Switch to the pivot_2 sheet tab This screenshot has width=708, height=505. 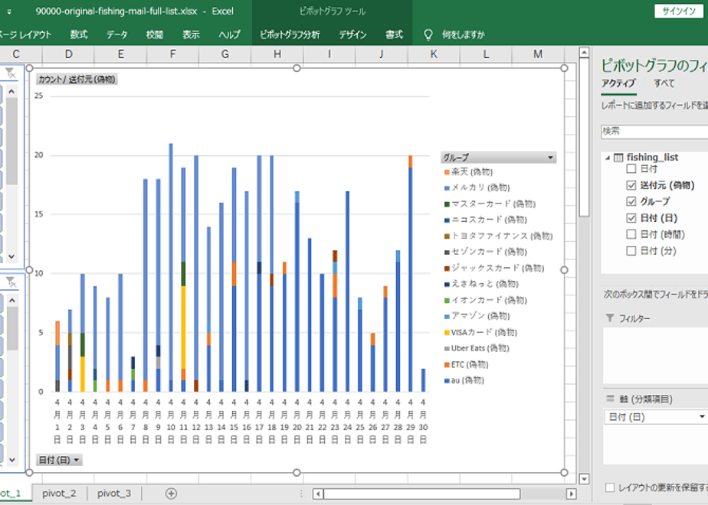pos(59,494)
